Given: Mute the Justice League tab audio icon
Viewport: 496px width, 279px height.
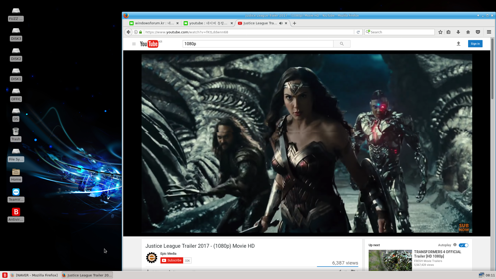Looking at the screenshot, I should [x=281, y=23].
